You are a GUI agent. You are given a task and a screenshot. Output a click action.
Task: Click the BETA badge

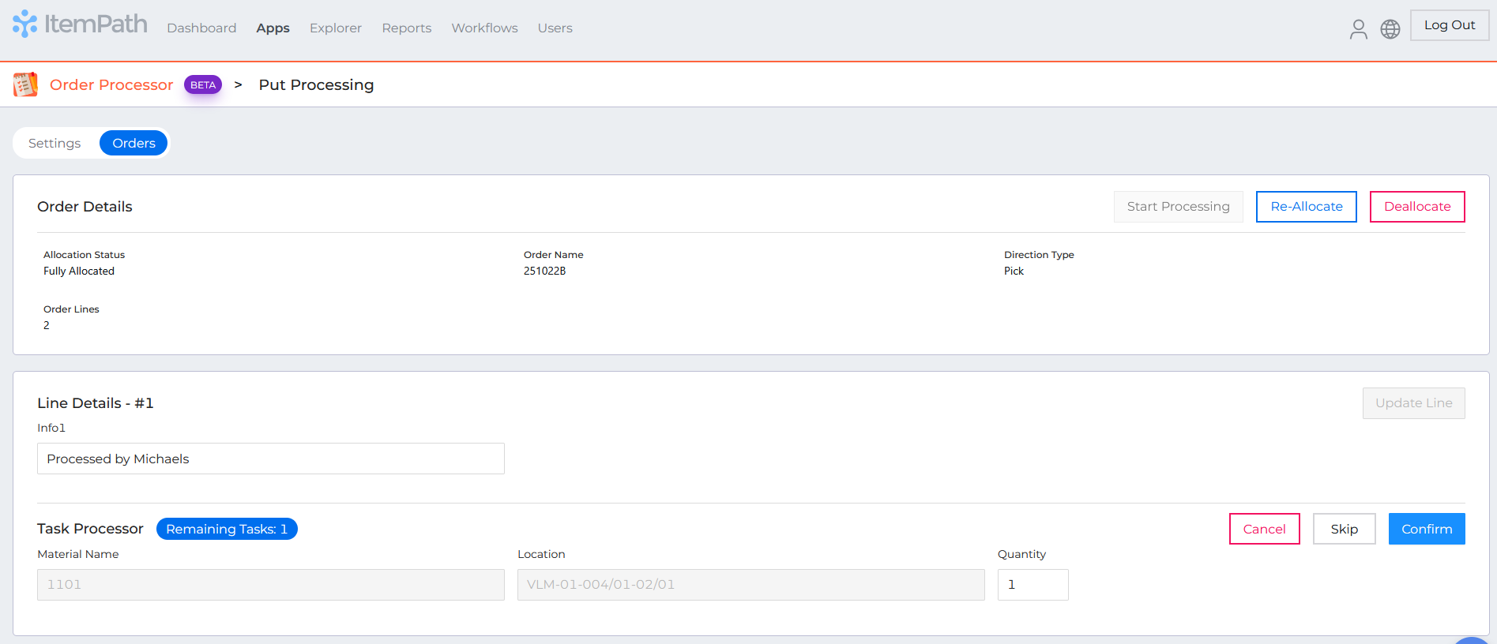coord(203,84)
